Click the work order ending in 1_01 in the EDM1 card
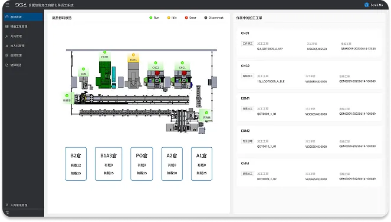This screenshot has height=222, width=391. click(267, 114)
